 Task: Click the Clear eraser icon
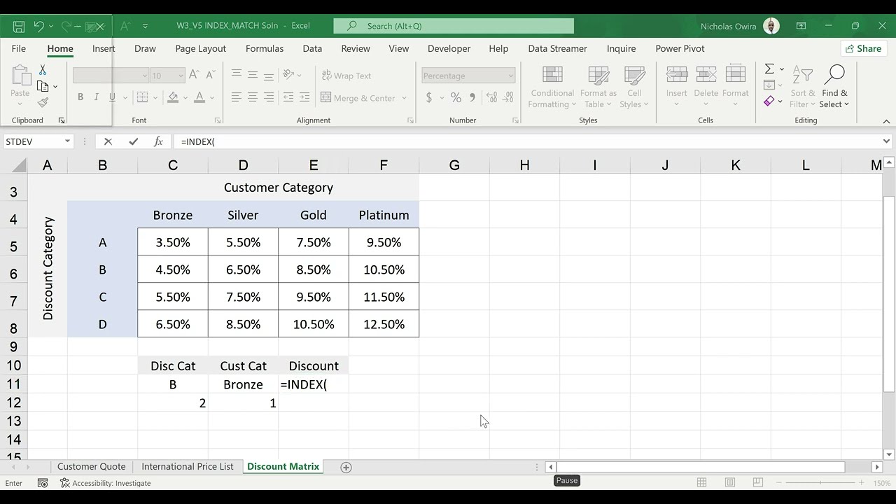point(769,101)
